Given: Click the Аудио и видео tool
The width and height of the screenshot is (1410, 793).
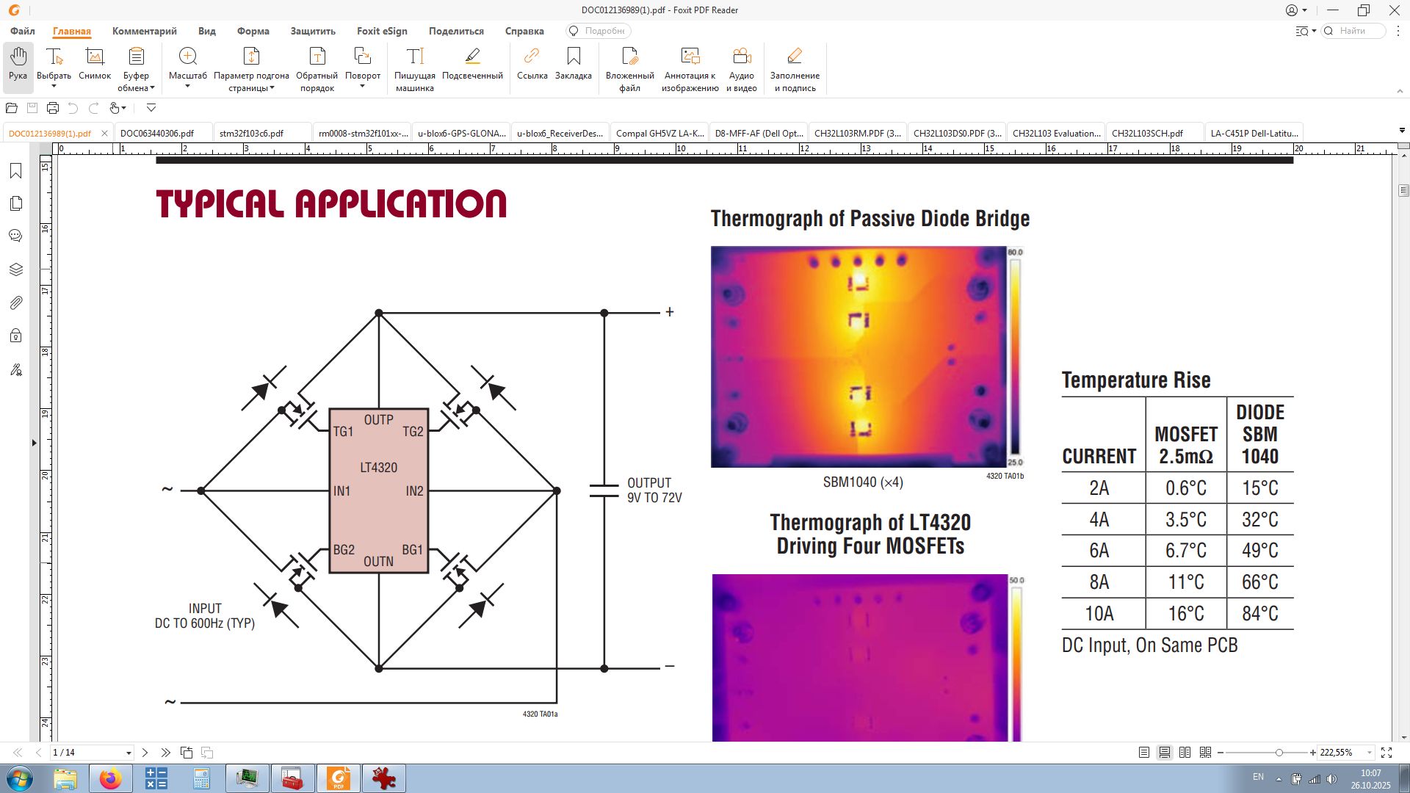Looking at the screenshot, I should (742, 69).
